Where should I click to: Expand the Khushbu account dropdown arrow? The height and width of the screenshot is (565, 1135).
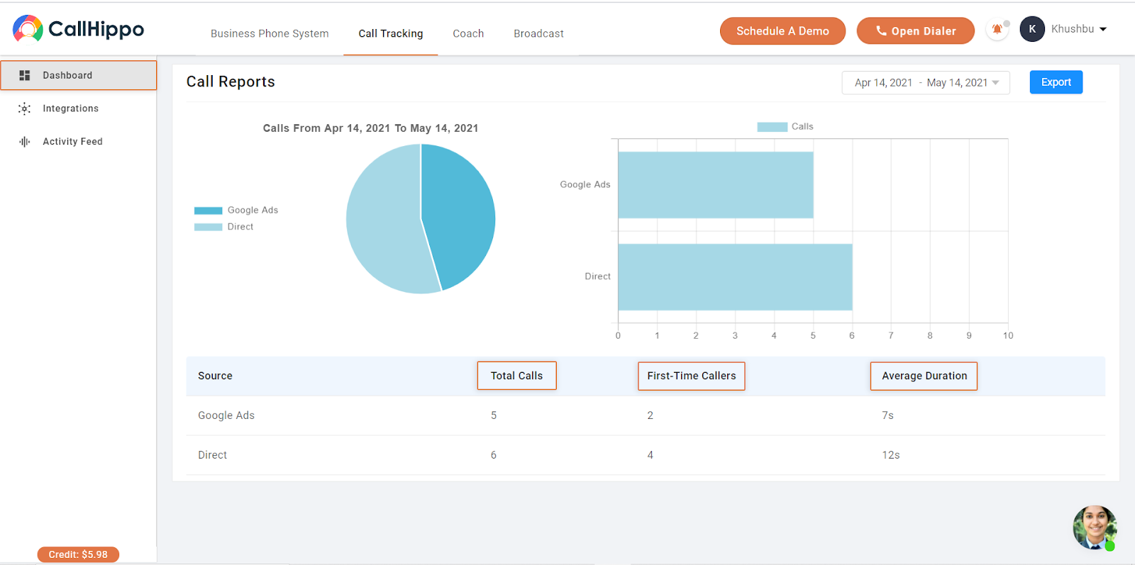click(x=1103, y=29)
